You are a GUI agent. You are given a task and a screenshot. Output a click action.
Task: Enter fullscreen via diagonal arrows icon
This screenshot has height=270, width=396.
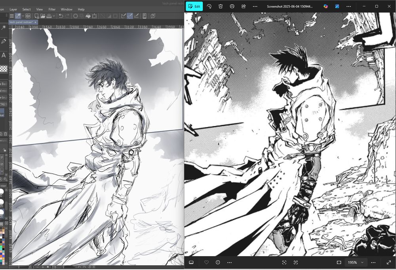[389, 262]
